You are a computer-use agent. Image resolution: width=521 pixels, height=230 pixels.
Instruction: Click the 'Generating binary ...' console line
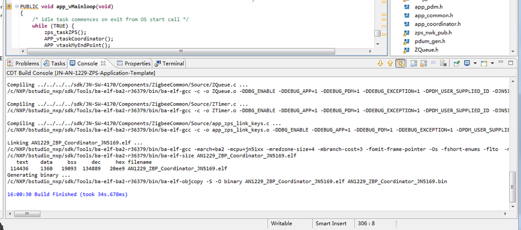point(39,175)
